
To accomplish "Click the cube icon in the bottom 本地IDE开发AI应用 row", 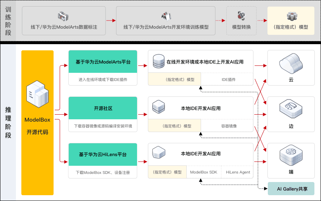I will [x=159, y=152].
